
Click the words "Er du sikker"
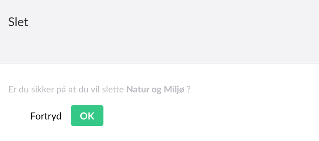26,89
